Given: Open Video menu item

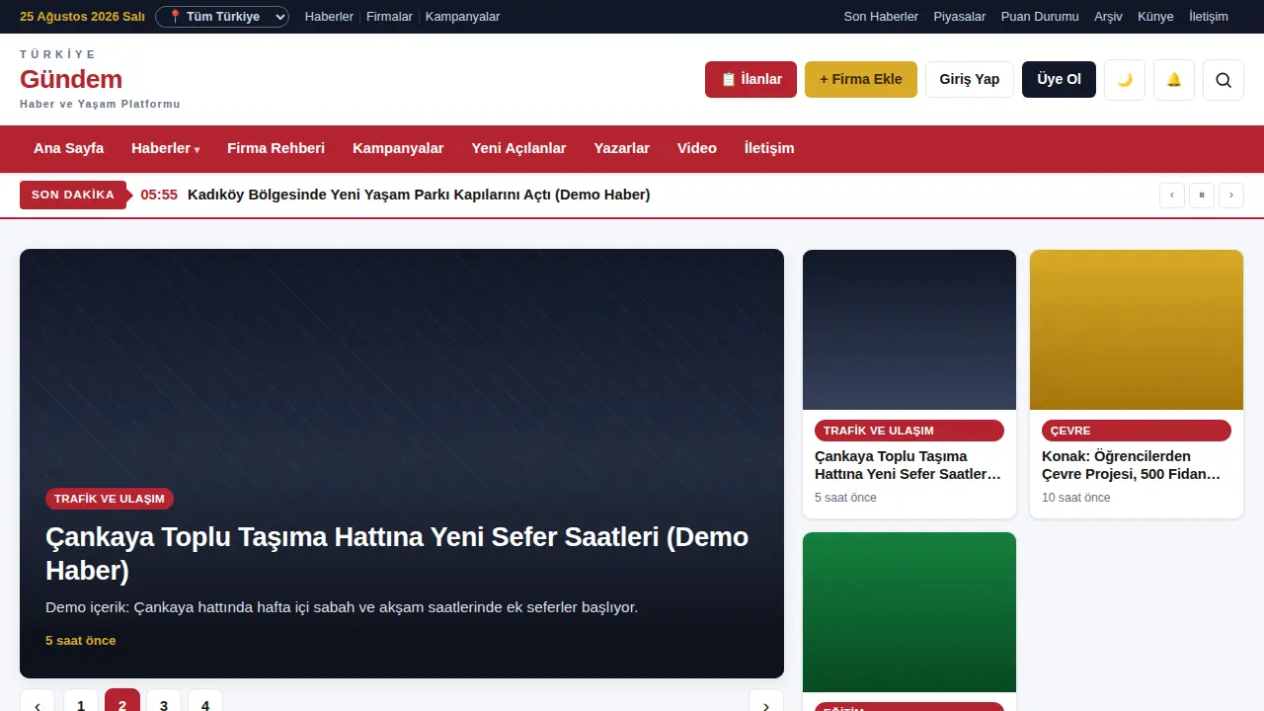Looking at the screenshot, I should click(697, 148).
